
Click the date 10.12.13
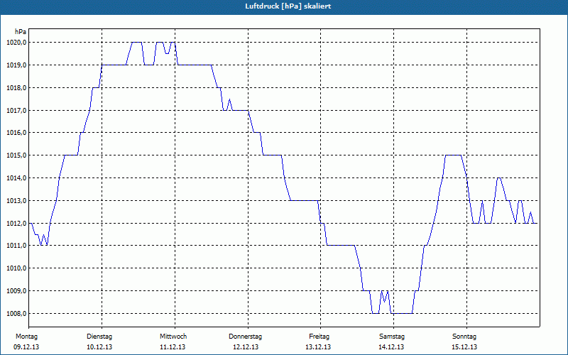click(x=99, y=347)
